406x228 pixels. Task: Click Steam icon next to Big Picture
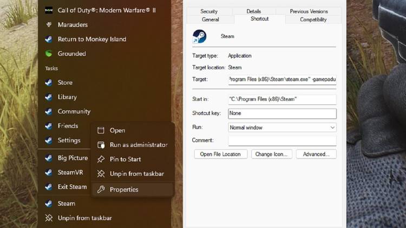tap(49, 158)
